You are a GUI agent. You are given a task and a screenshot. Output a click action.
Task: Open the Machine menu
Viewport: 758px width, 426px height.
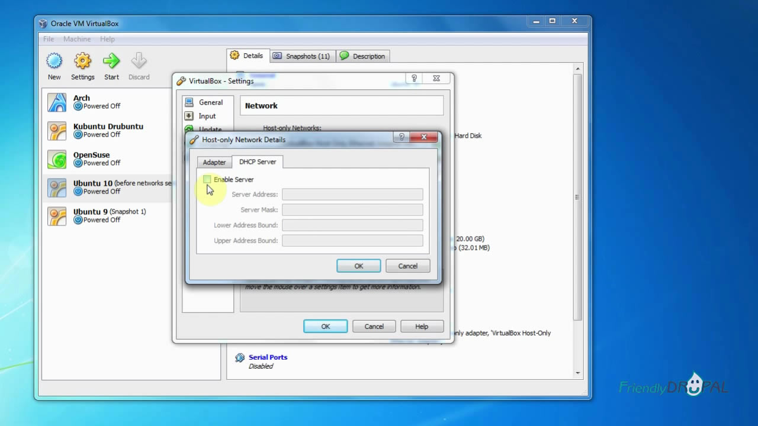[x=77, y=39]
